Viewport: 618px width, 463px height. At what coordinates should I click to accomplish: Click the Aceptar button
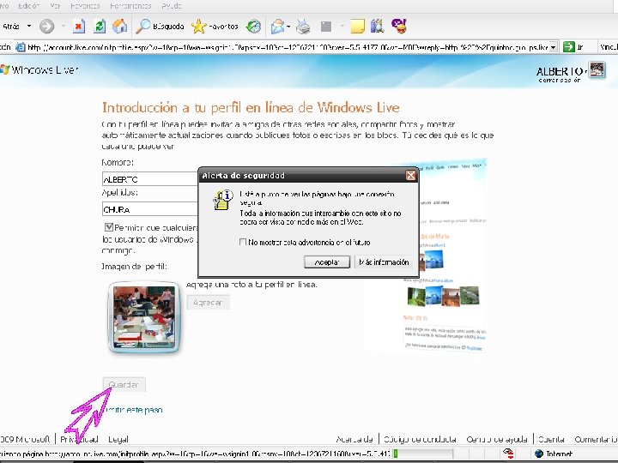327,262
